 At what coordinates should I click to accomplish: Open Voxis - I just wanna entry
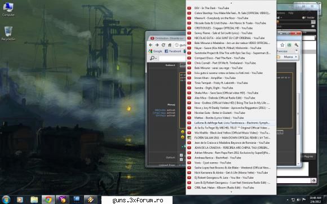(231, 163)
